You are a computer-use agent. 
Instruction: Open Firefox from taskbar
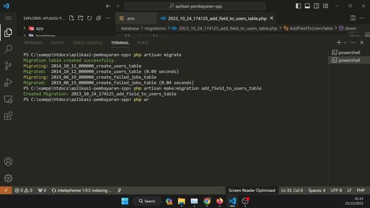(220, 201)
